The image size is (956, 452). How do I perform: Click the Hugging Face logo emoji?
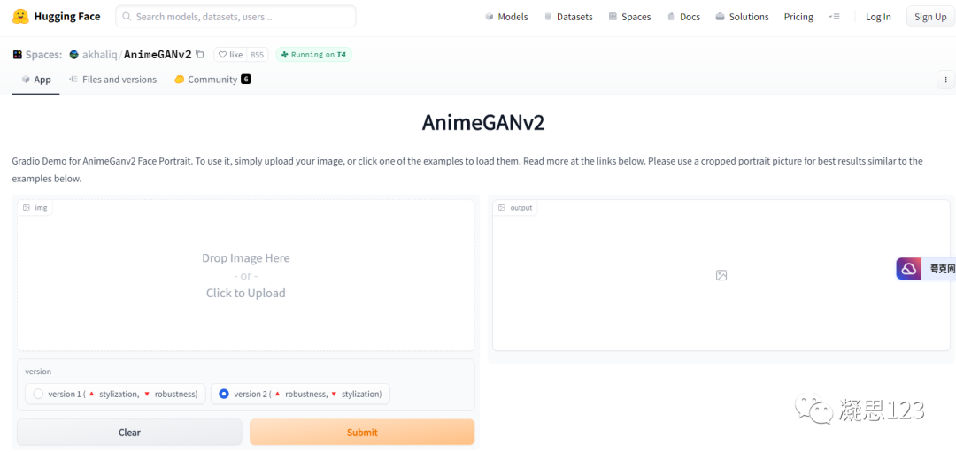(x=20, y=17)
